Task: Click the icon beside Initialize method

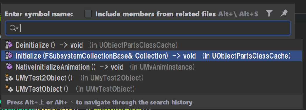Action: (9, 56)
